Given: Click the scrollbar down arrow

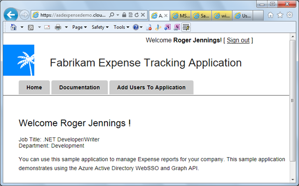Looking at the screenshot, I should (292, 179).
